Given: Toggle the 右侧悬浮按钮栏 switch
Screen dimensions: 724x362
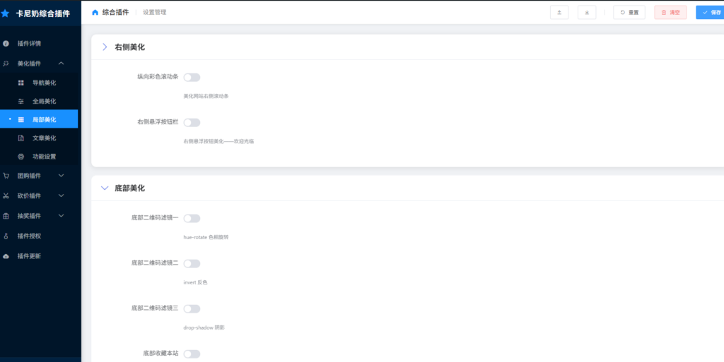Looking at the screenshot, I should (x=192, y=123).
